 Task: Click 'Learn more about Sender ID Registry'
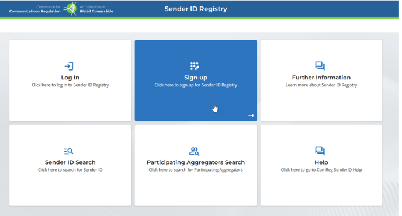(x=321, y=85)
